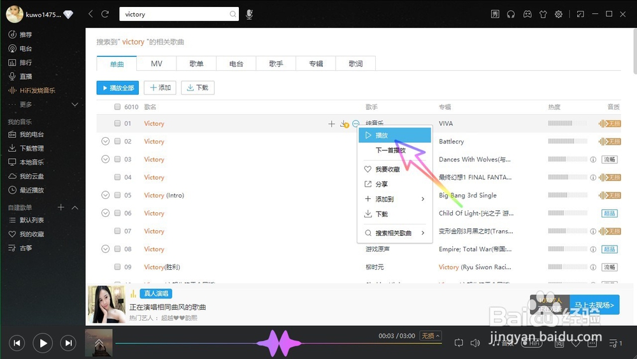Screen dimensions: 637x359
Task: Open settings gear icon
Action: tap(559, 14)
